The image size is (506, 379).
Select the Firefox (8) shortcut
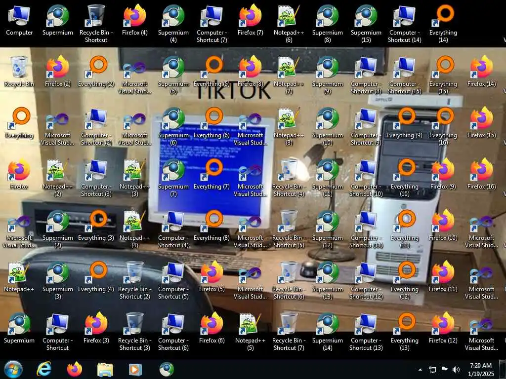(x=251, y=72)
